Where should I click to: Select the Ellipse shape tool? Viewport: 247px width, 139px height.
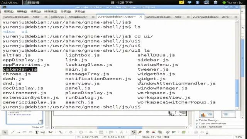point(30,132)
